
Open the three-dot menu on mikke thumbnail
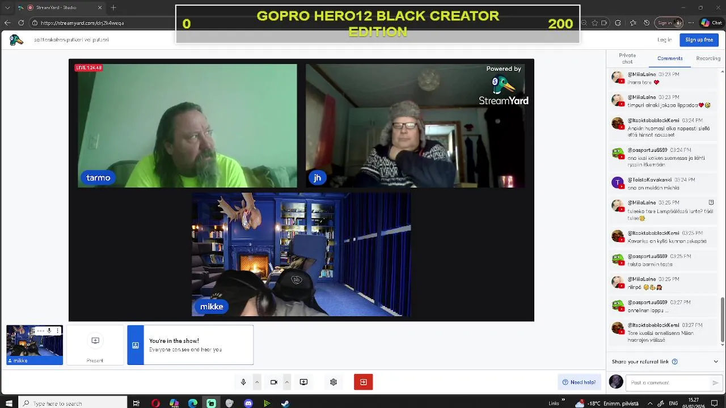(x=57, y=330)
